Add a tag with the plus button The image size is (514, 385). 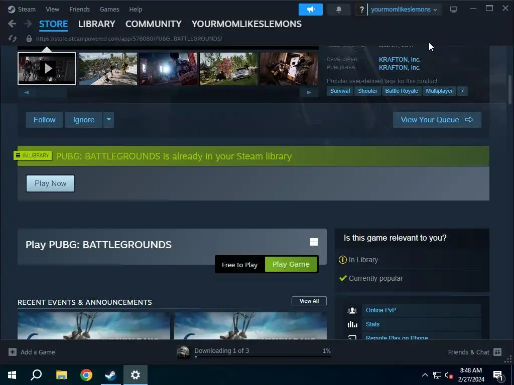click(462, 91)
